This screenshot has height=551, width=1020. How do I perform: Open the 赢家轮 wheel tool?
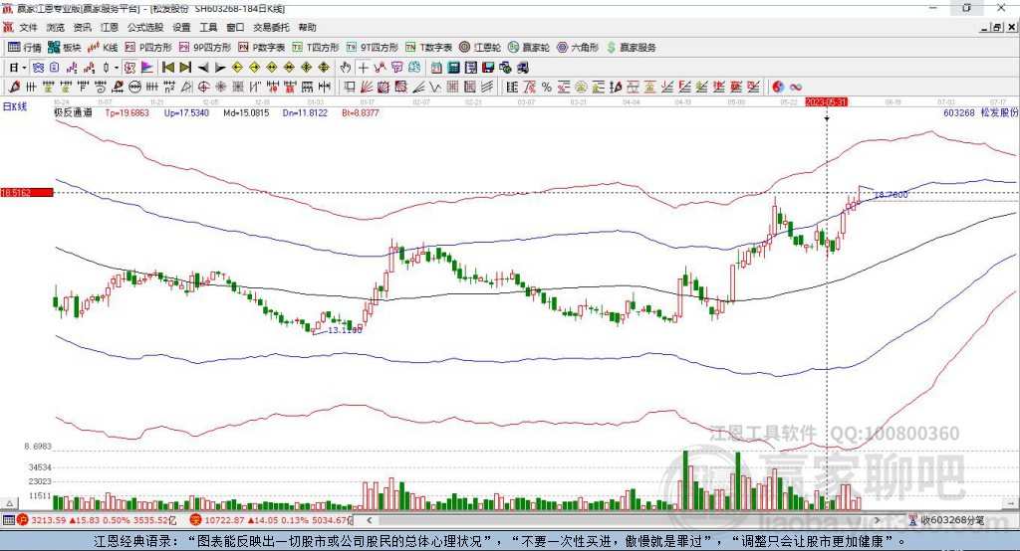click(529, 48)
